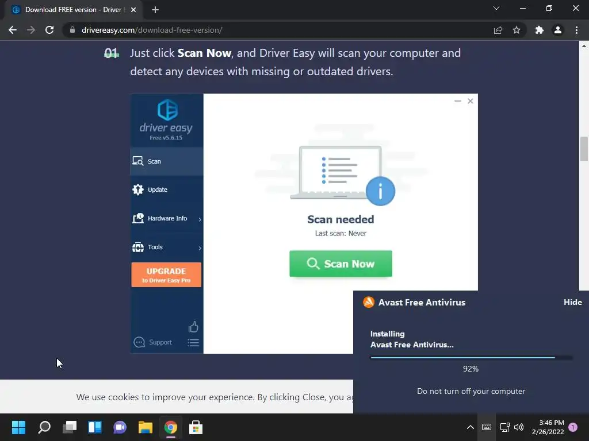This screenshot has width=589, height=441.
Task: Open a new browser tab
Action: click(x=155, y=10)
